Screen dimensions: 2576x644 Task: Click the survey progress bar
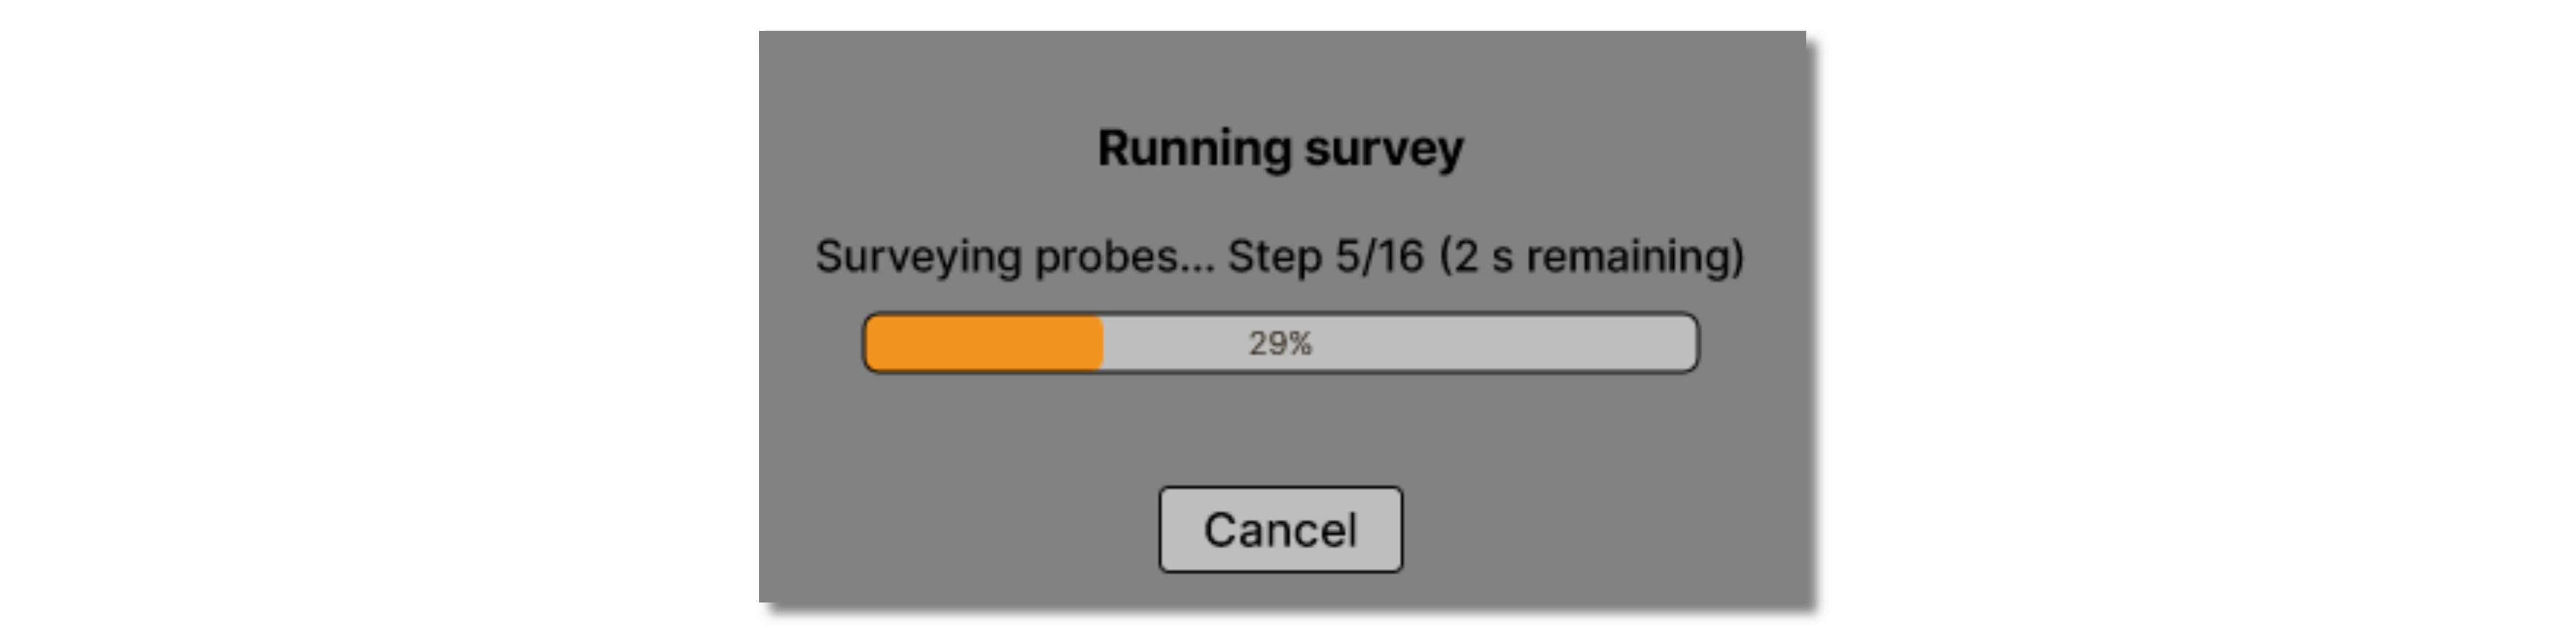(x=1280, y=343)
